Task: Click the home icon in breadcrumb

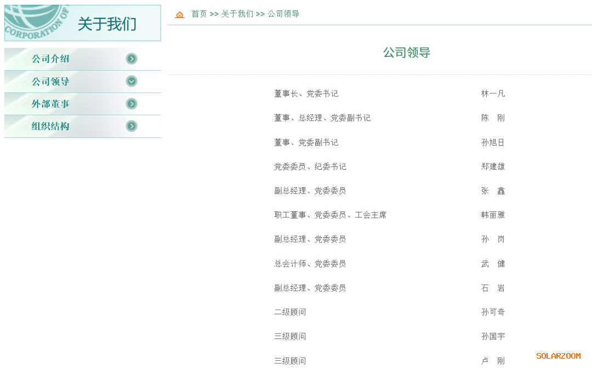Action: tap(180, 14)
